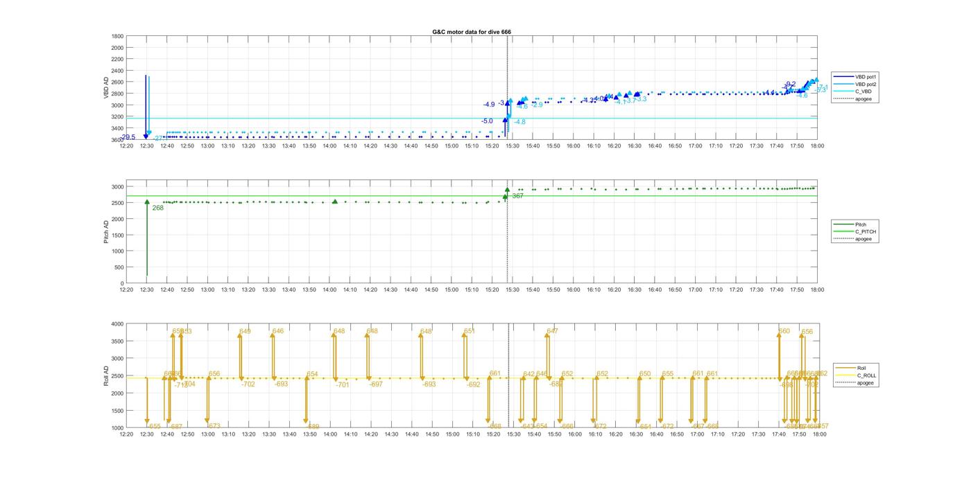This screenshot has height=480, width=971.
Task: Click the 'VBD AD' y-axis label
Action: click(107, 88)
